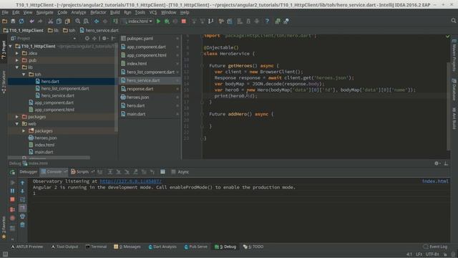
Task: Stop the running process with red square
Action: coord(184,21)
